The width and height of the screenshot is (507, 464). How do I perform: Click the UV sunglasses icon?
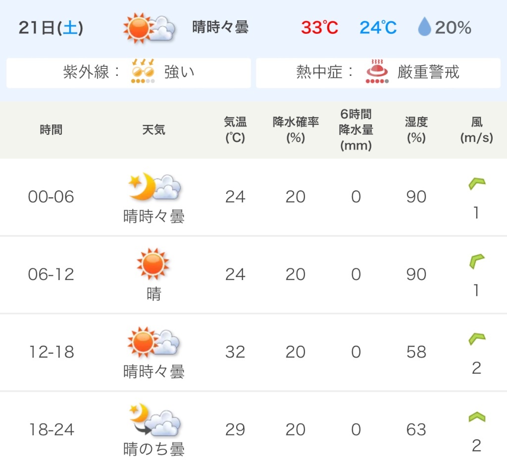143,71
